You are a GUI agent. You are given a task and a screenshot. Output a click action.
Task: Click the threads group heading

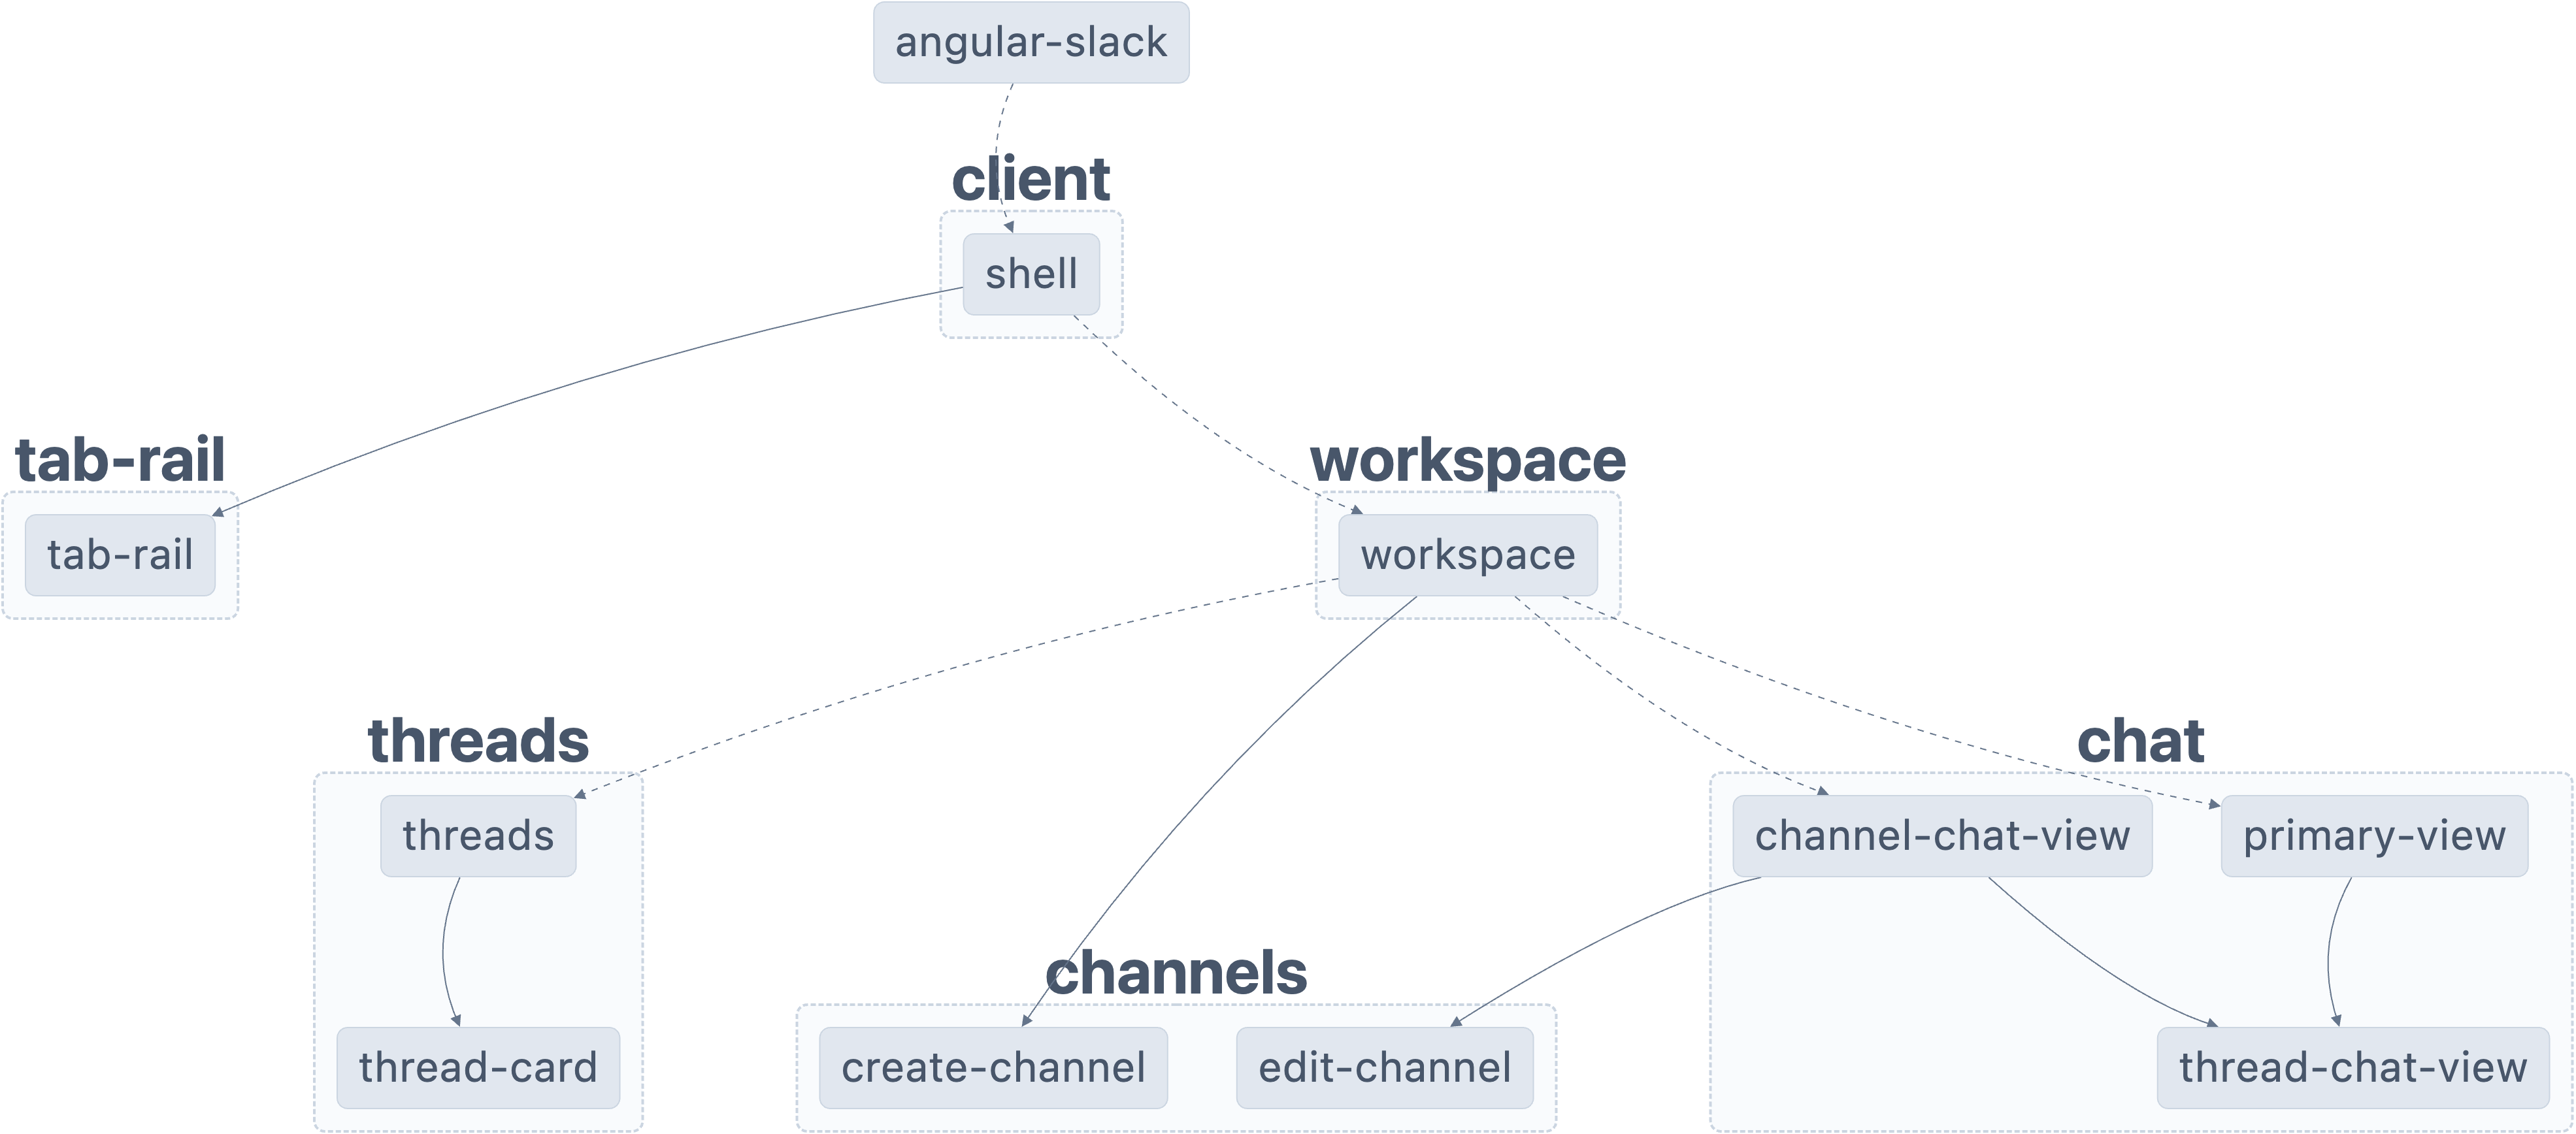tap(478, 741)
